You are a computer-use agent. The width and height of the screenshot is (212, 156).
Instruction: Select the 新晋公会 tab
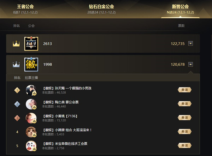click(x=180, y=9)
